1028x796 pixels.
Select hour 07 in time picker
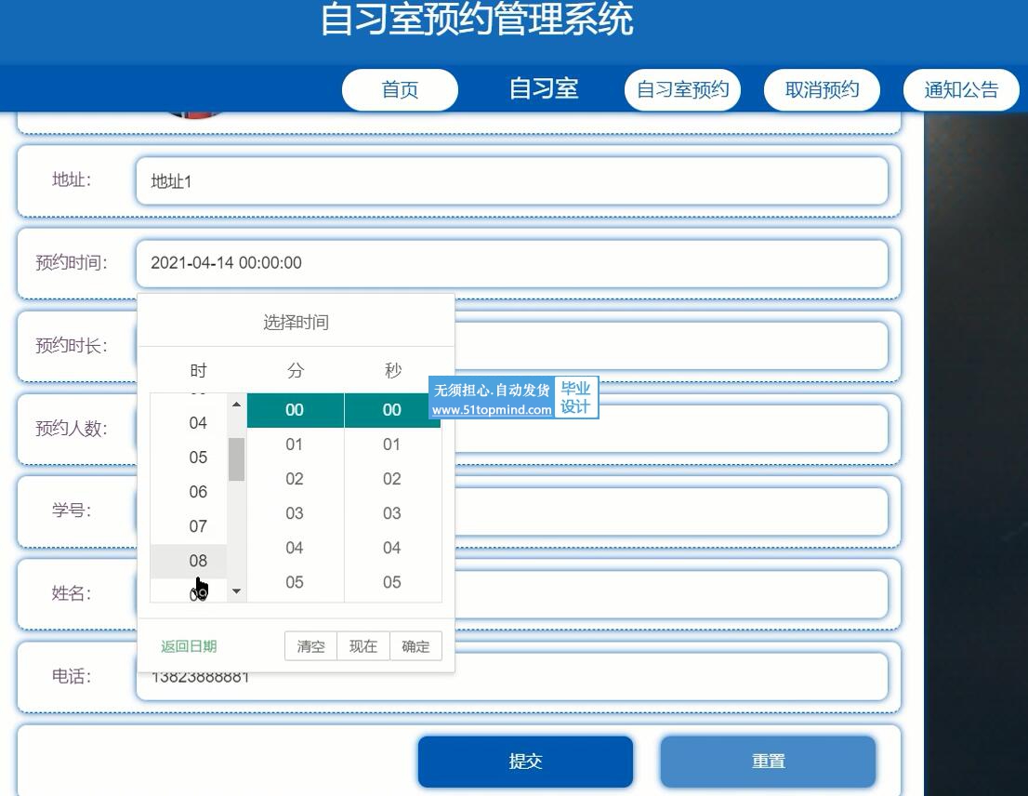tap(189, 526)
